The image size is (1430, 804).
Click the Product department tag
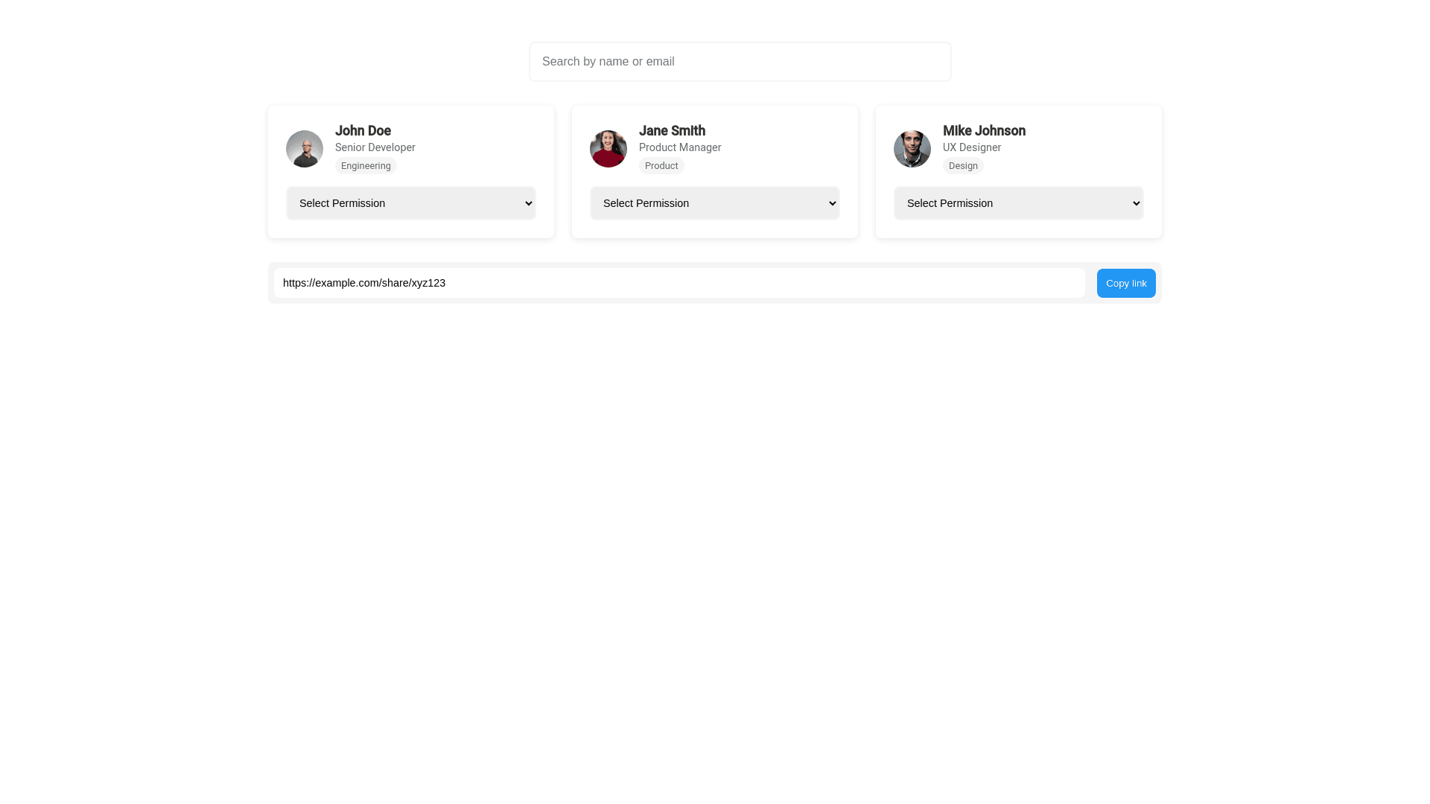coord(661,166)
